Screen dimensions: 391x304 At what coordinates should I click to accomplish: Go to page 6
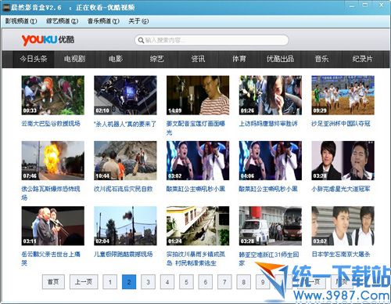click(x=206, y=282)
